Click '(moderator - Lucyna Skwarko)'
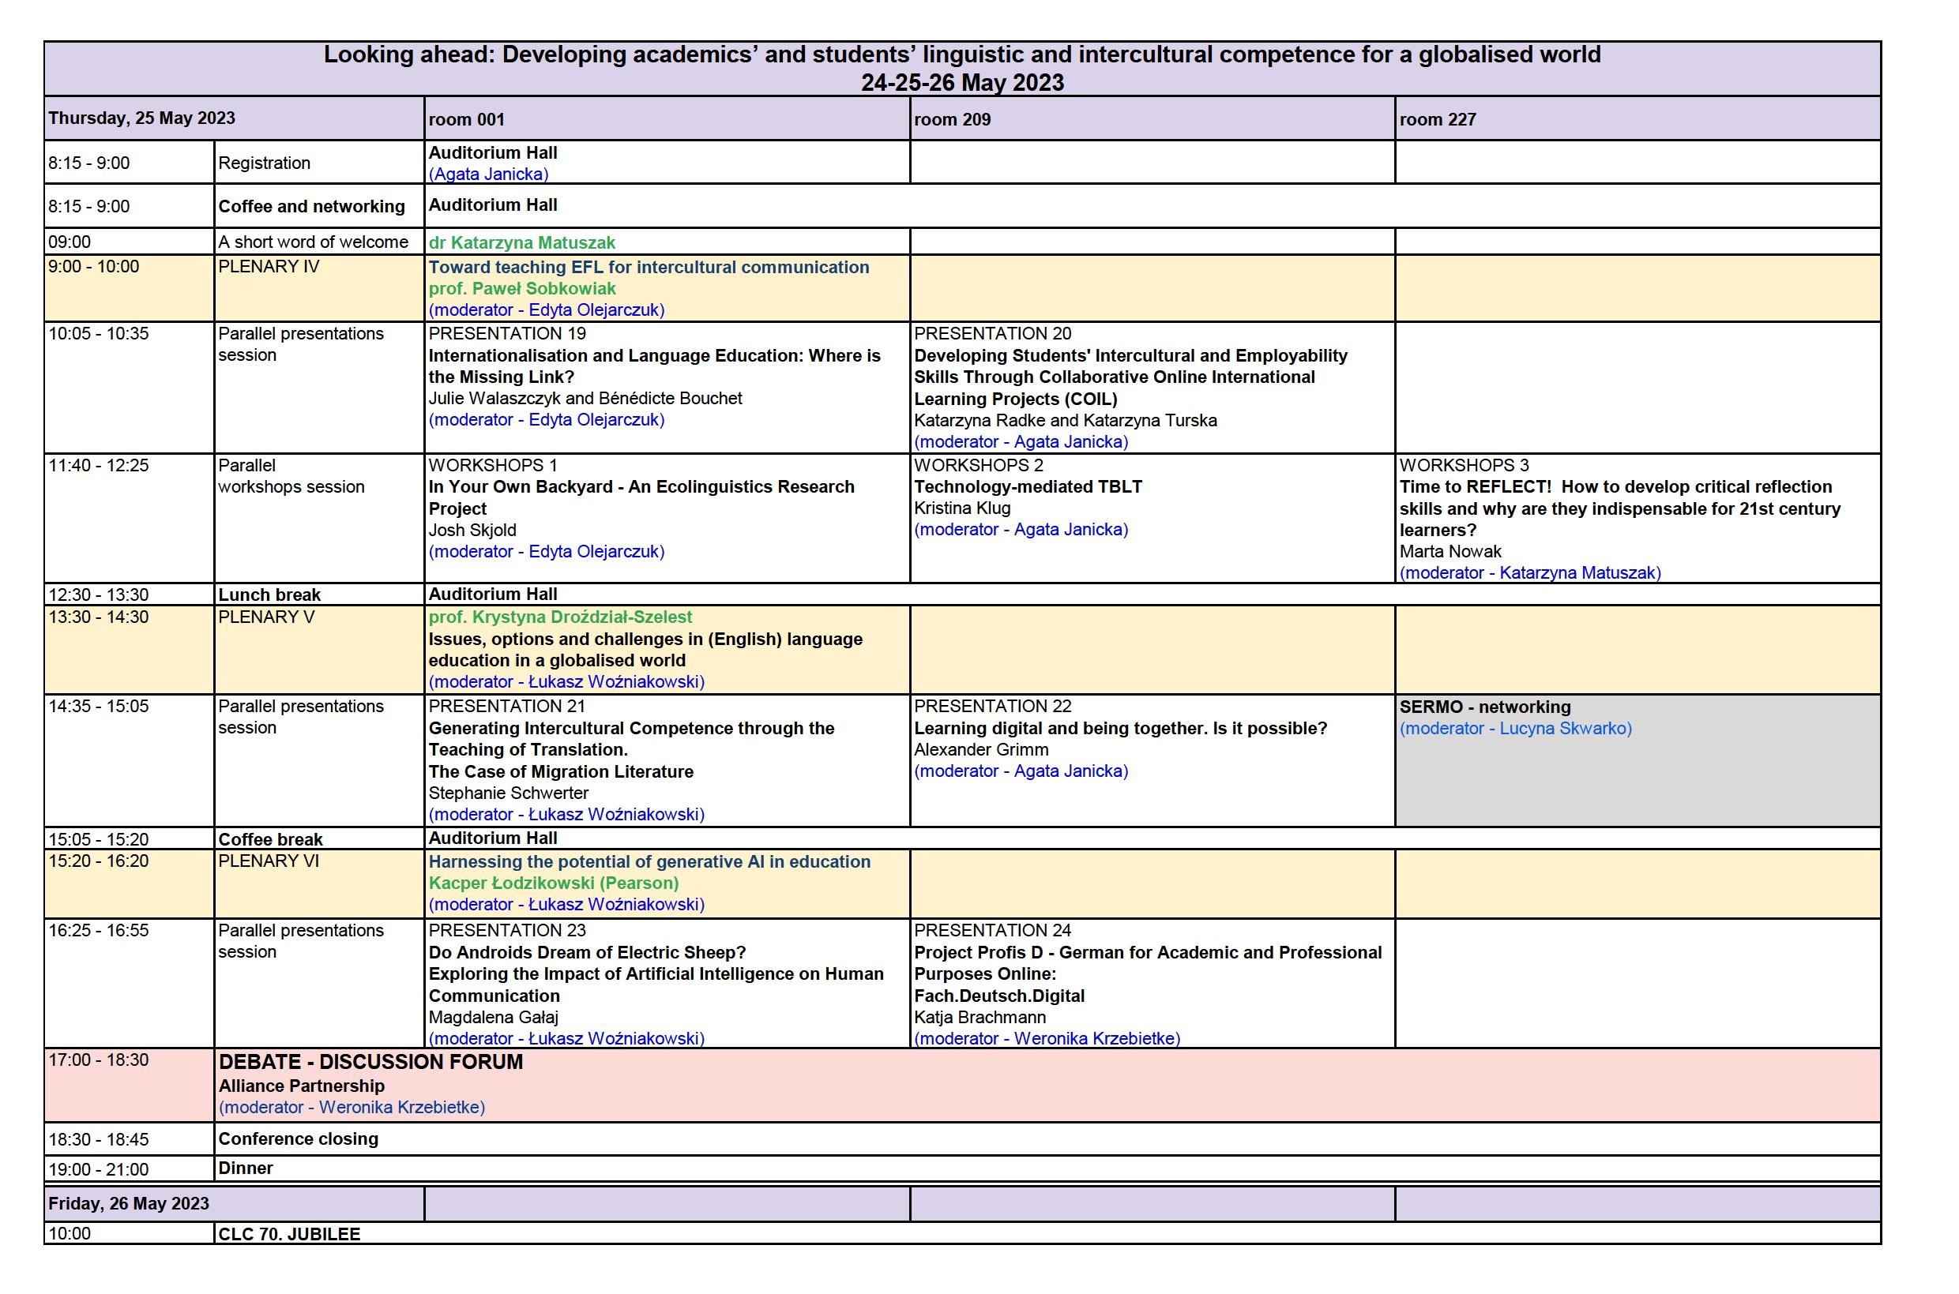The height and width of the screenshot is (1294, 1959). tap(1516, 729)
